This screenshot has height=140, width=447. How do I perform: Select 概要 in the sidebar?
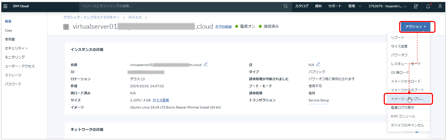click(8, 21)
